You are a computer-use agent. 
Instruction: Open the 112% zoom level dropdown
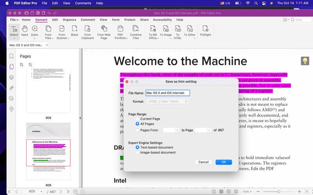[247, 191]
